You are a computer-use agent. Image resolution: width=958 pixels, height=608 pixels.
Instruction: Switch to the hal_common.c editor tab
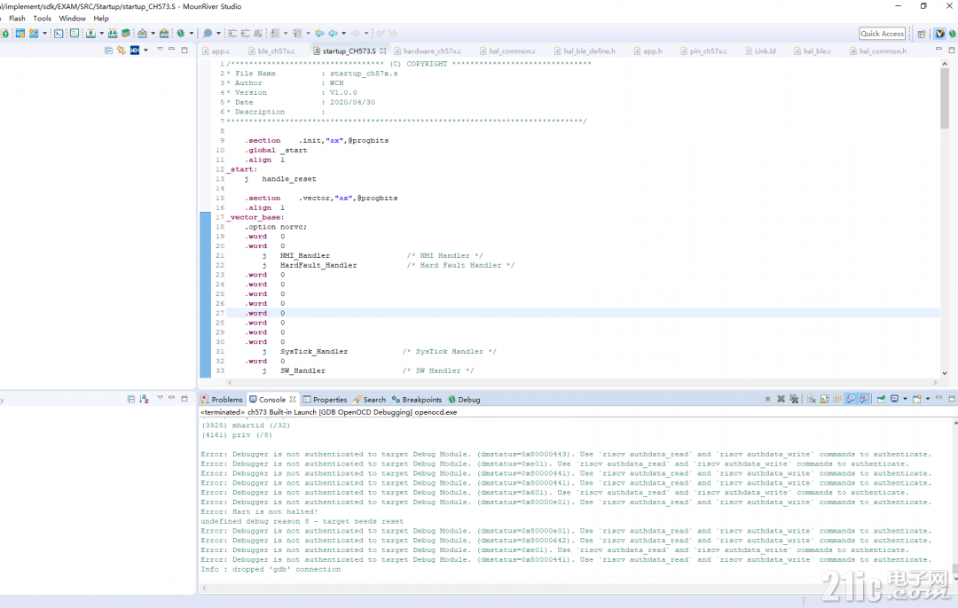[x=507, y=51]
